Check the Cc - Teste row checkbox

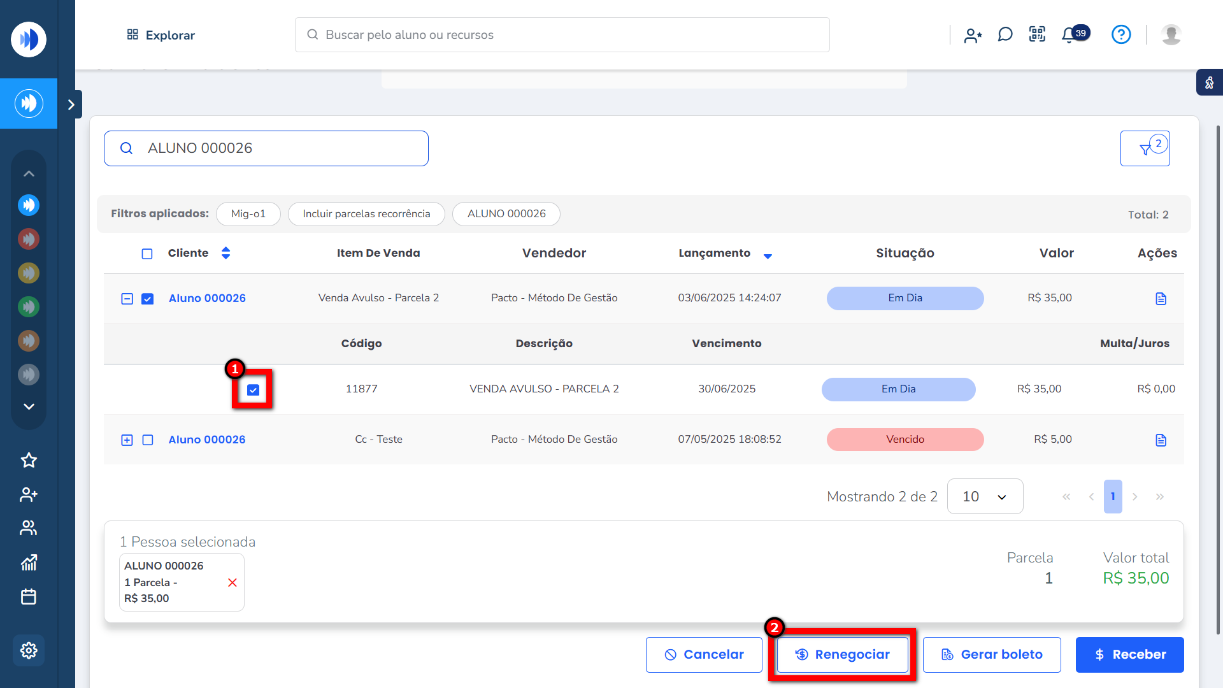[148, 440]
